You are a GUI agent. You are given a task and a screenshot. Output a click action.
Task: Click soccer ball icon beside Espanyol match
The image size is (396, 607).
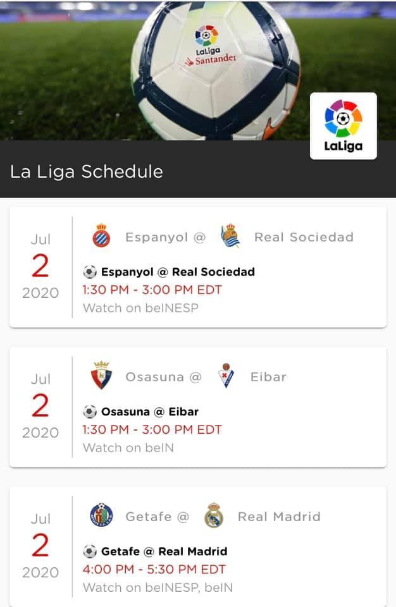90,272
